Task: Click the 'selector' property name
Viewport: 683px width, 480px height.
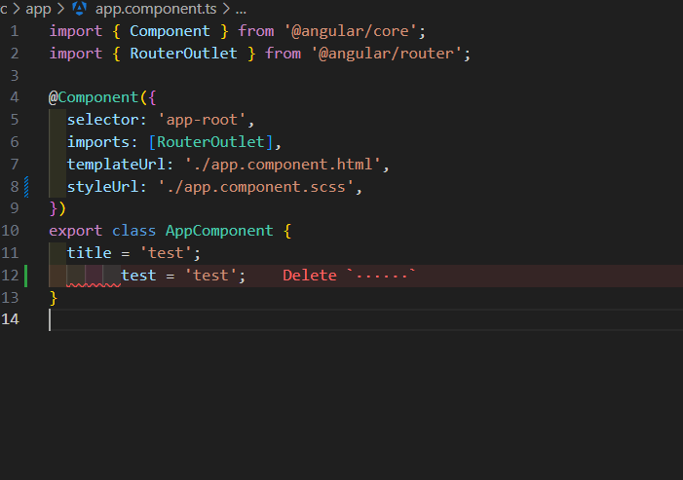Action: click(102, 120)
